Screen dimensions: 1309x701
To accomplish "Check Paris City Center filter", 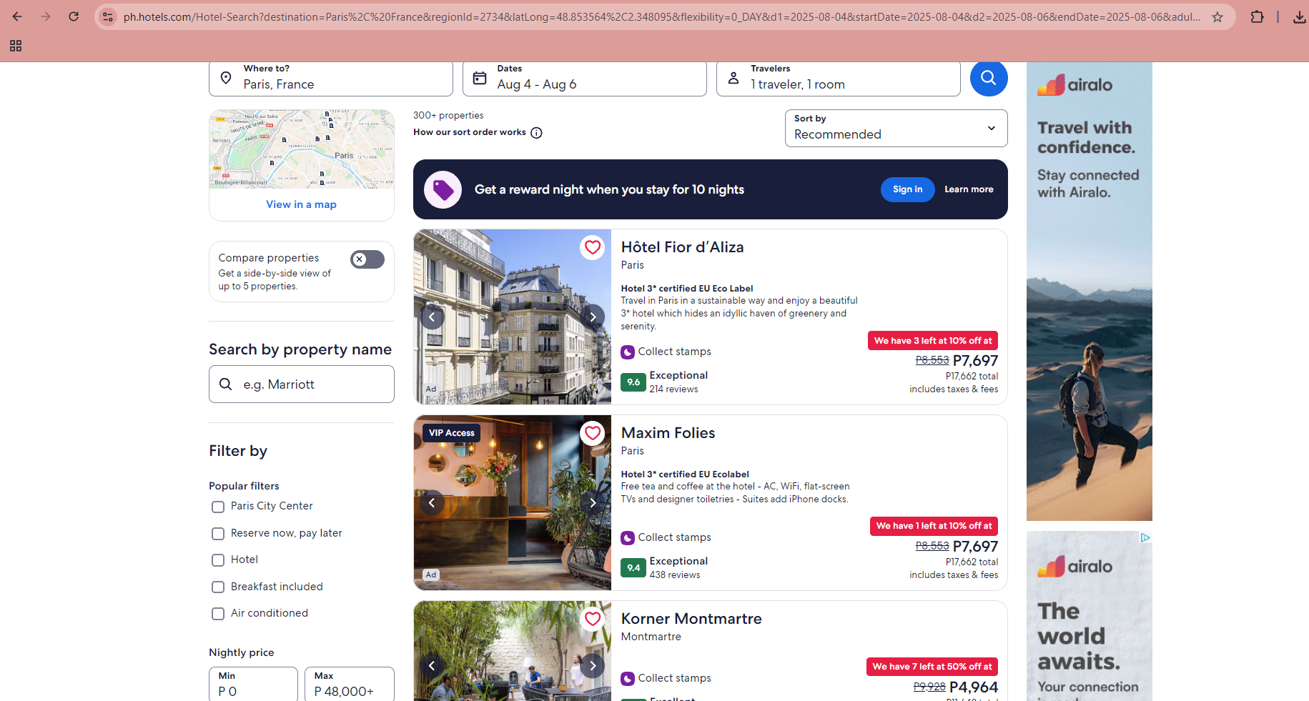I will coord(218,507).
